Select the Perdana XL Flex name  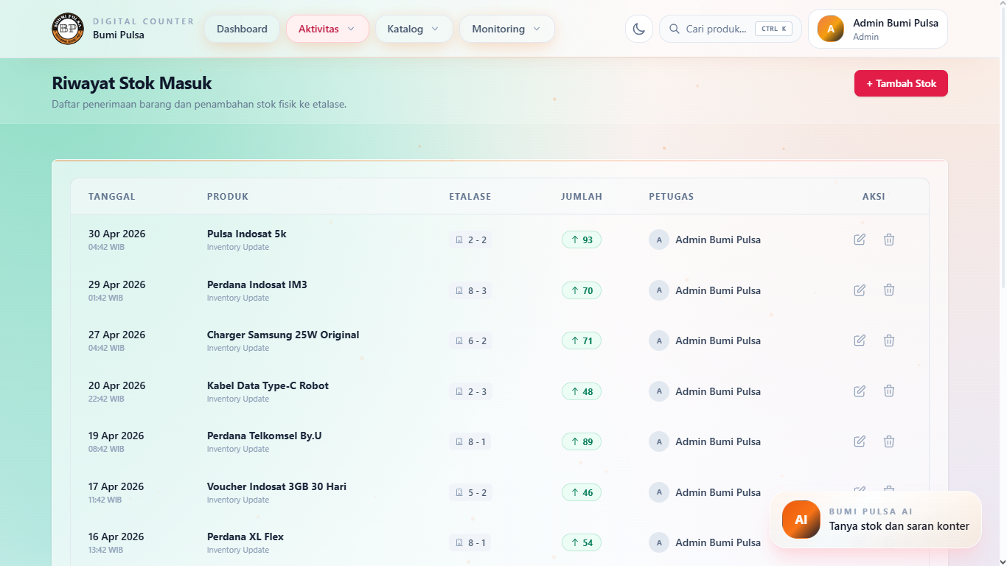point(245,537)
